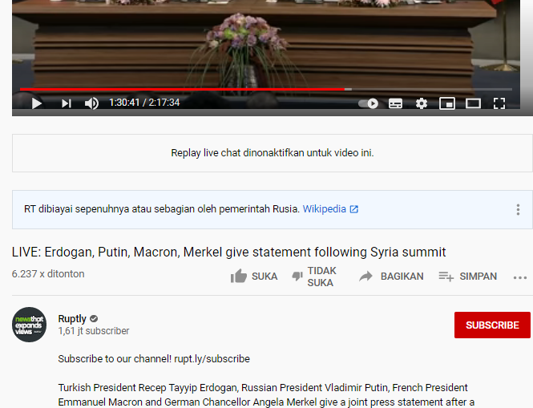
Task: Select the video title text
Action: point(228,252)
